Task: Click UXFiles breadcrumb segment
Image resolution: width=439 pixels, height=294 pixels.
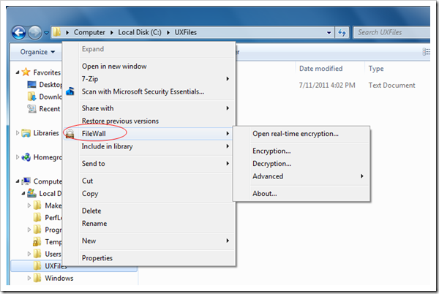Action: pos(186,32)
